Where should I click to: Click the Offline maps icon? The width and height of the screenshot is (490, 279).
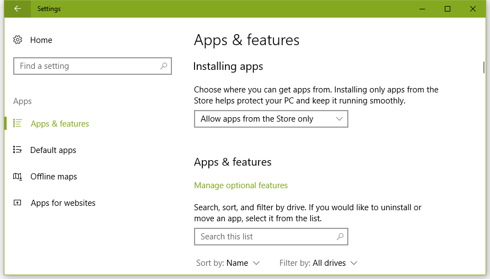[x=18, y=176]
